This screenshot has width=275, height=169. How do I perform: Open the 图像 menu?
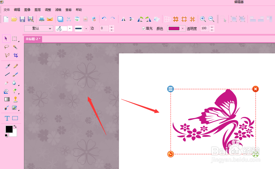27,10
